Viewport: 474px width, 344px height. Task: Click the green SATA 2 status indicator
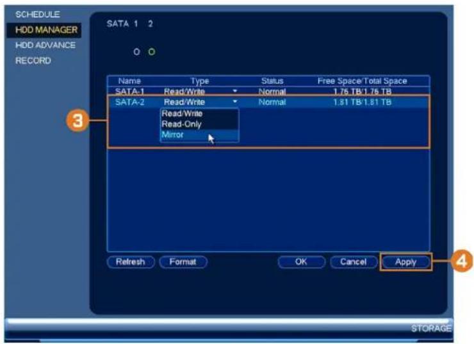click(x=152, y=52)
